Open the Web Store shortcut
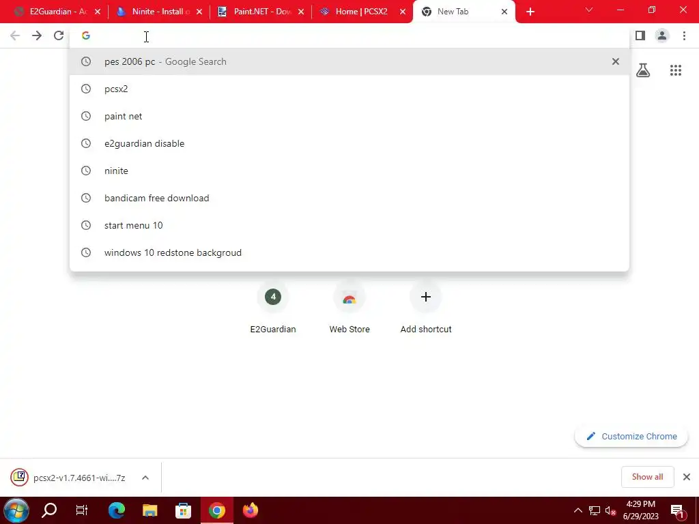The image size is (699, 524). (349, 308)
